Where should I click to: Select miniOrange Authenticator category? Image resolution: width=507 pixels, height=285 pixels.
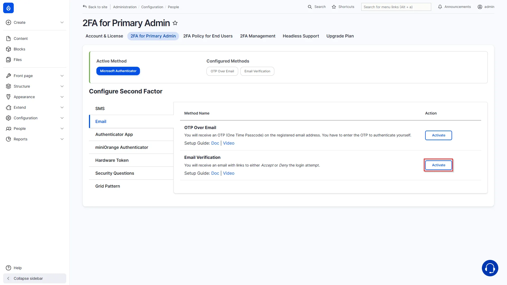coord(131,147)
